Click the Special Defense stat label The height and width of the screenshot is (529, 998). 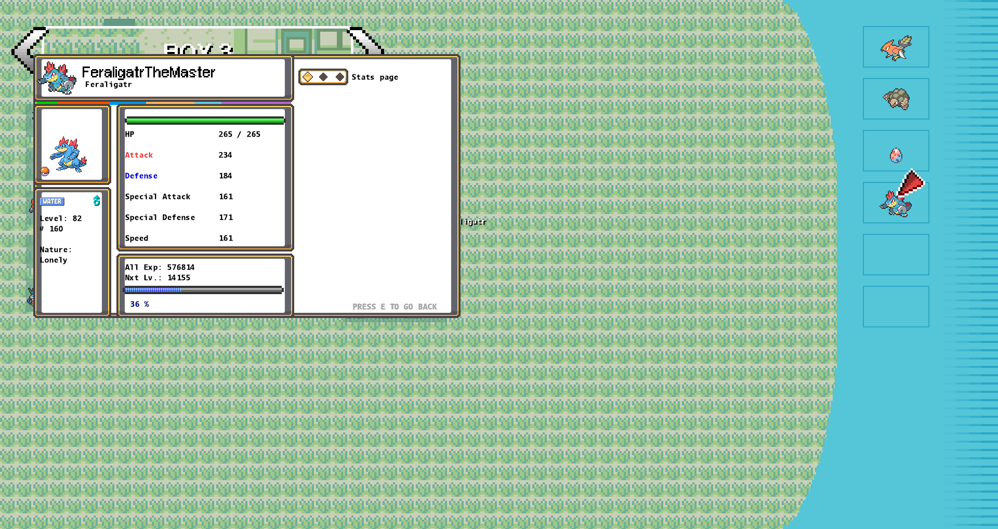point(160,217)
